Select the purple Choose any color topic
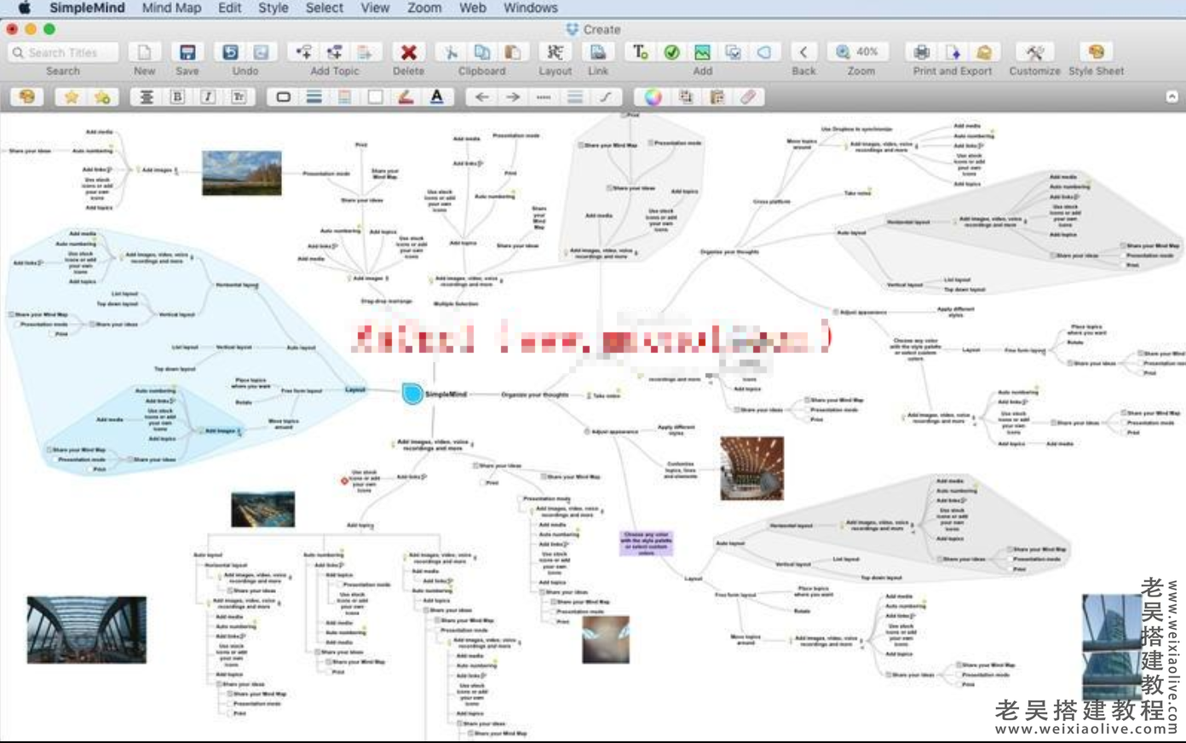 (646, 544)
